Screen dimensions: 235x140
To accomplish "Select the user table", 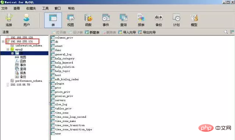I will pyautogui.click(x=58, y=134).
